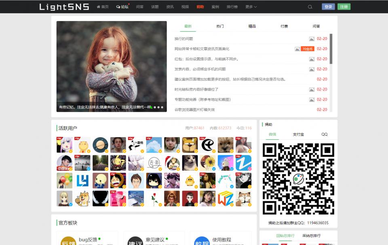Image resolution: width=388 pixels, height=245 pixels.
Task: Open post "换行的问题"
Action: (x=183, y=39)
